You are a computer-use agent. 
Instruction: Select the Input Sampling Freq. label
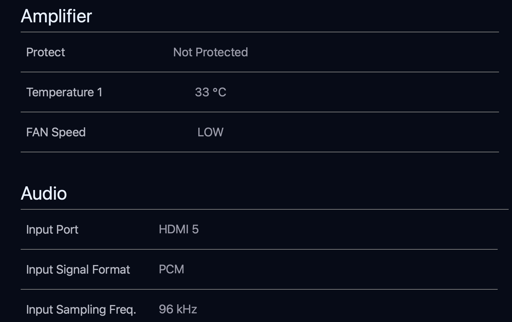(x=81, y=310)
